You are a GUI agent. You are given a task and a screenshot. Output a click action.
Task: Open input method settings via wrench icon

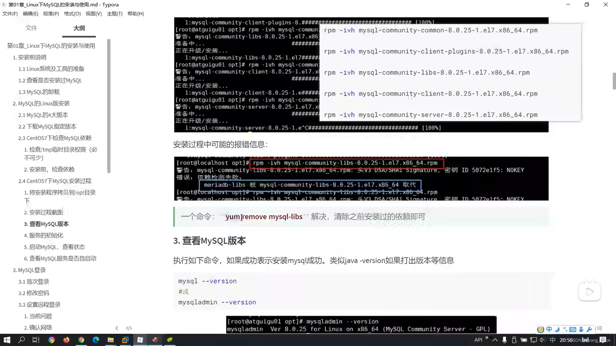[589, 329]
